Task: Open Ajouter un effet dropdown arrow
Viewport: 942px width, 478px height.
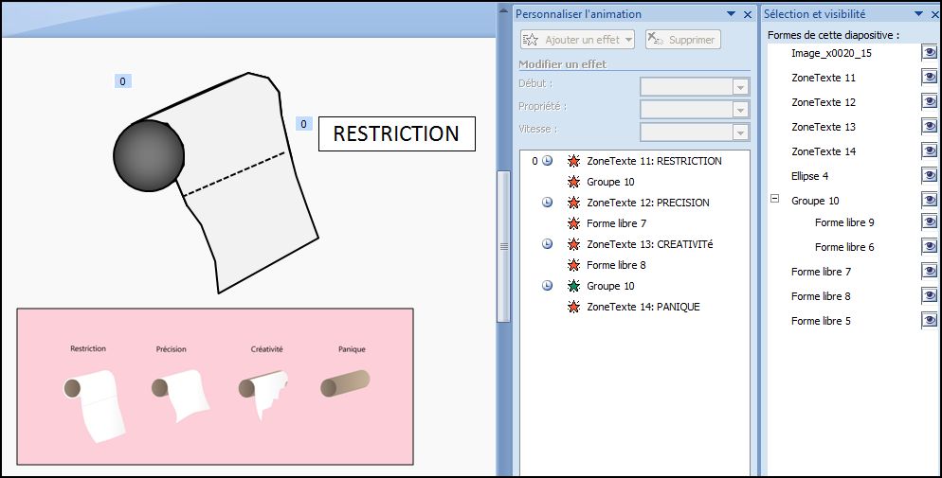Action: click(x=628, y=40)
